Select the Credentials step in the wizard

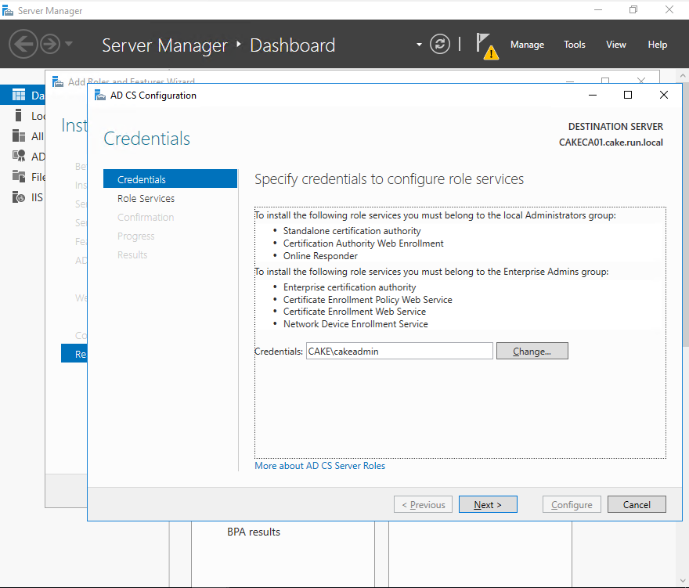click(171, 179)
